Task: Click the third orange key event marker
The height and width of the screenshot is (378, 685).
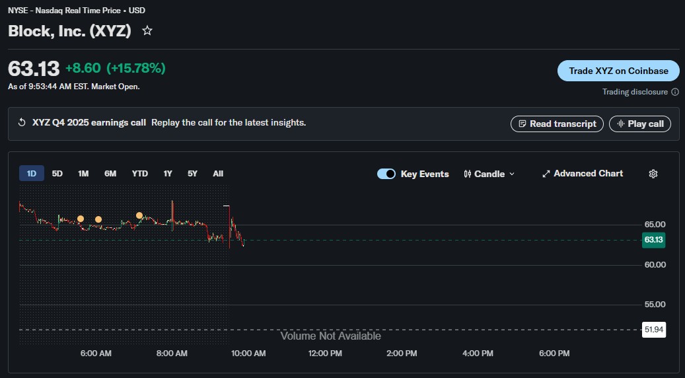Action: tap(139, 215)
